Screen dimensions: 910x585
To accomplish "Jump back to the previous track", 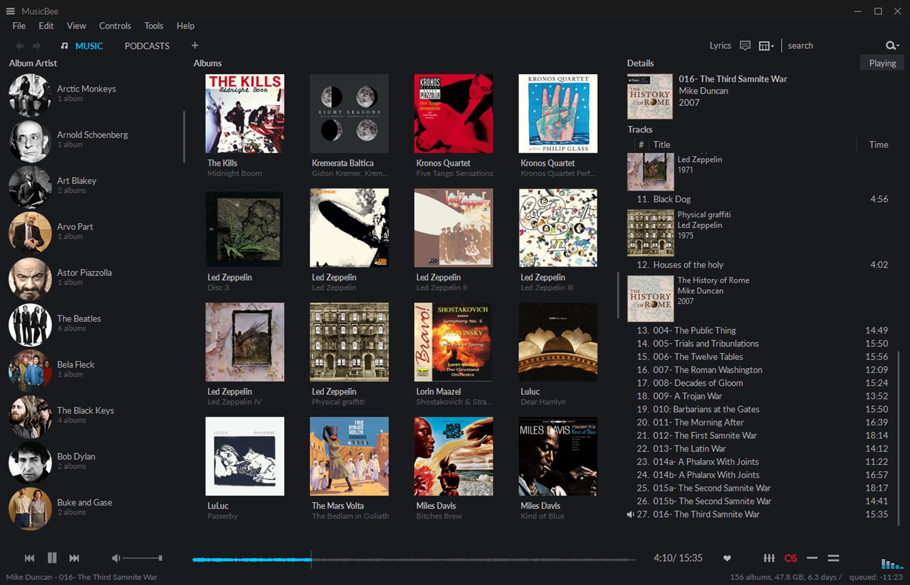I will point(29,558).
